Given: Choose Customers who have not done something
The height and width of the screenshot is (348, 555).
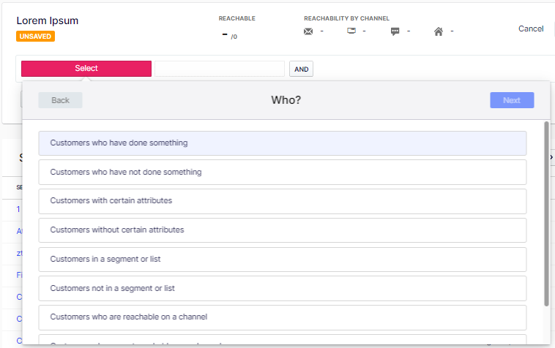Looking at the screenshot, I should (x=283, y=172).
